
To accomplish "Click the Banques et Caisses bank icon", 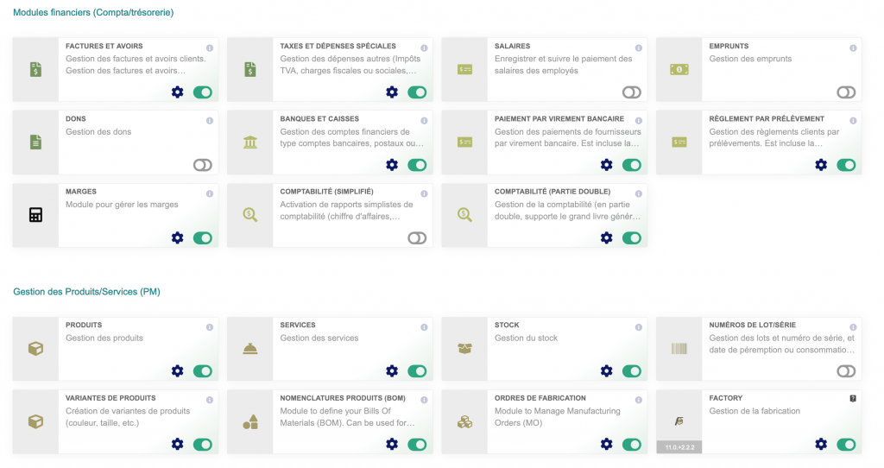I will pyautogui.click(x=250, y=142).
